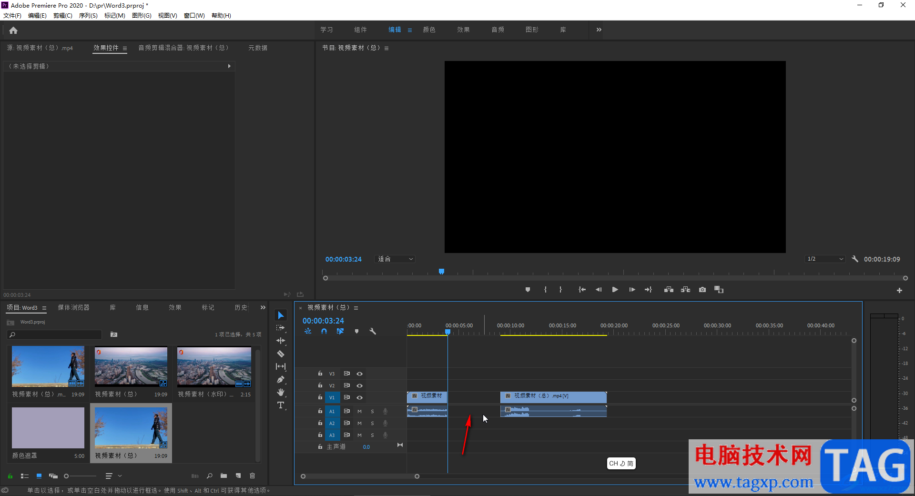Toggle sync lock for track A3
This screenshot has height=496, width=915.
[x=347, y=435]
